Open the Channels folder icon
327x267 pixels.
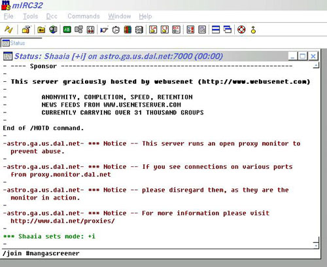coord(41,29)
